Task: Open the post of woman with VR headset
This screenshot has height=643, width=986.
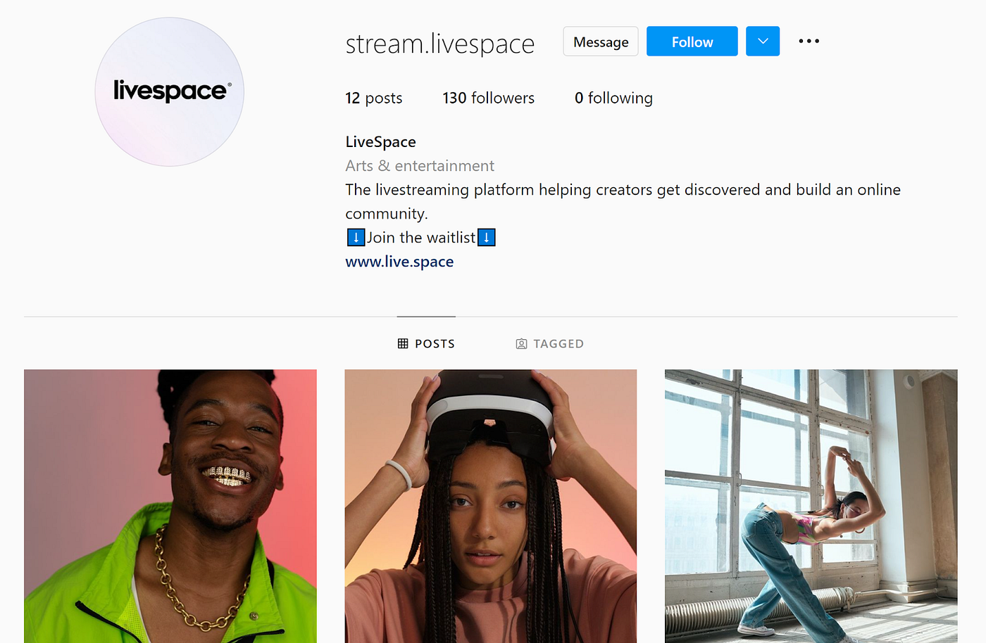Action: (x=490, y=506)
